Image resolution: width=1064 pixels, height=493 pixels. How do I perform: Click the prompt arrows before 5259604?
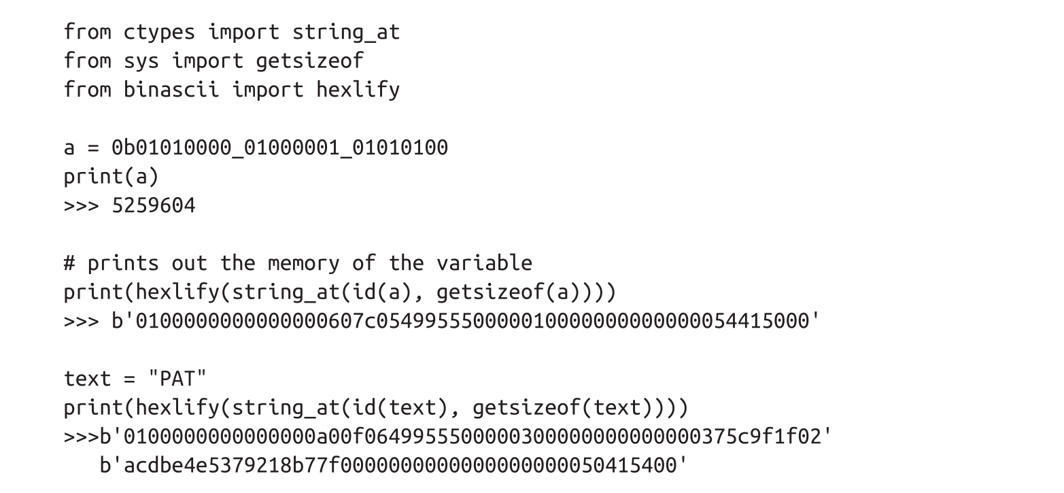pyautogui.click(x=81, y=205)
